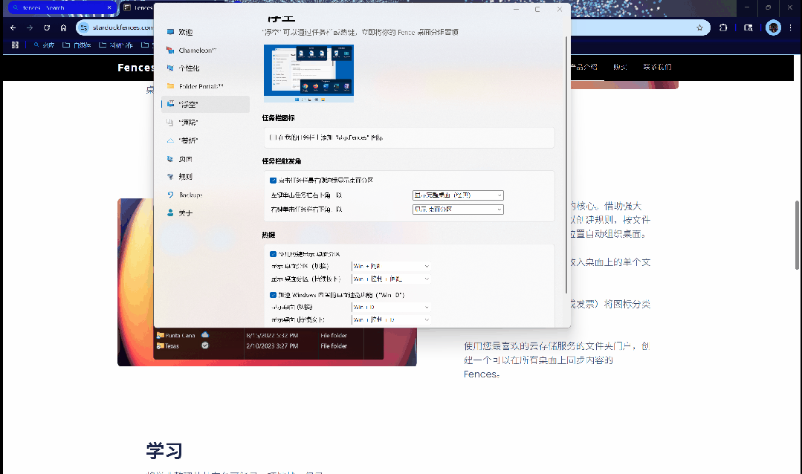Open the dropdown showing 显示桌面分区
Image resolution: width=802 pixels, height=474 pixels.
(x=458, y=209)
